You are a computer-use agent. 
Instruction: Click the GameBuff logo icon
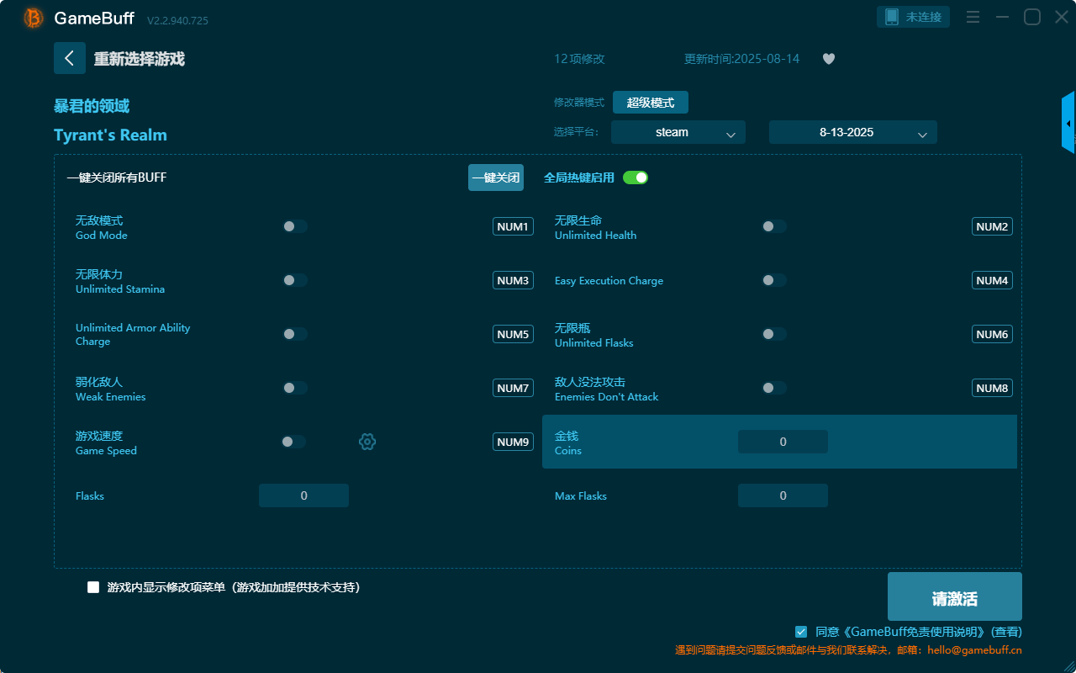point(34,18)
